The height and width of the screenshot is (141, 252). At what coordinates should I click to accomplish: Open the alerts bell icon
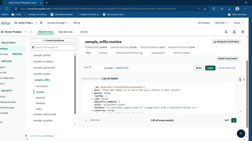coord(243,32)
